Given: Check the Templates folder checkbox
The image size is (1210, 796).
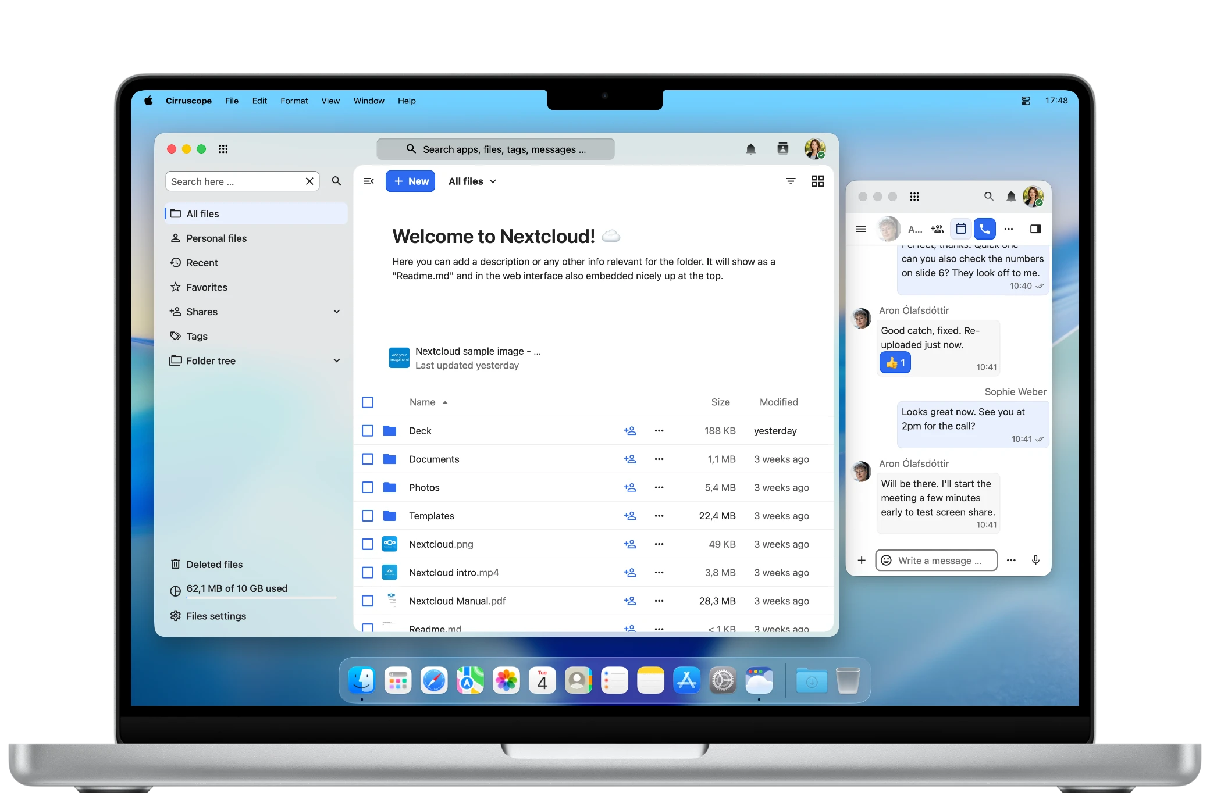Looking at the screenshot, I should [x=368, y=516].
